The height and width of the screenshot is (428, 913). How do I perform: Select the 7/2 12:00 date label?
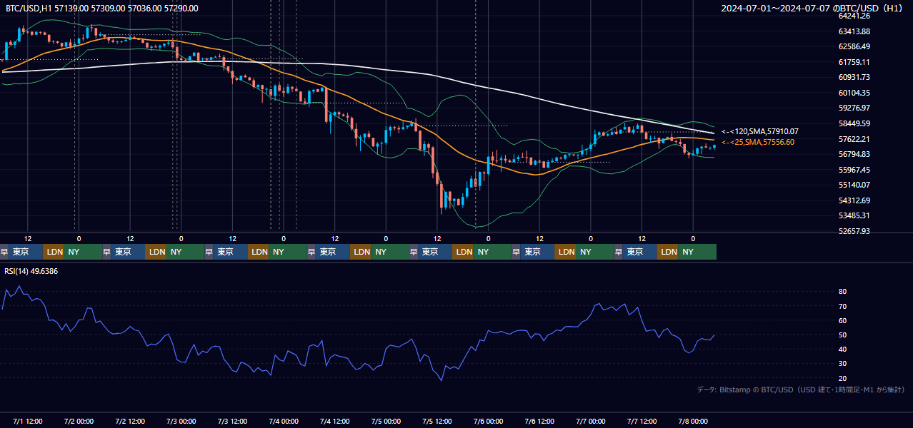pos(131,421)
